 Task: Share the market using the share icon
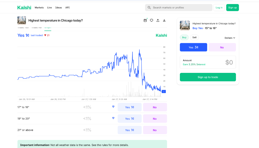[x=158, y=20]
